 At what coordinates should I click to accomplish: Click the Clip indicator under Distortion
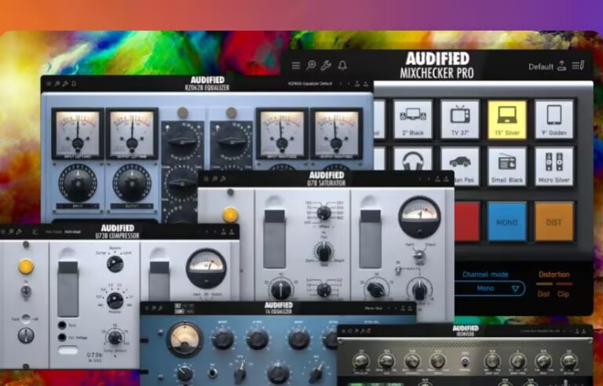(564, 294)
